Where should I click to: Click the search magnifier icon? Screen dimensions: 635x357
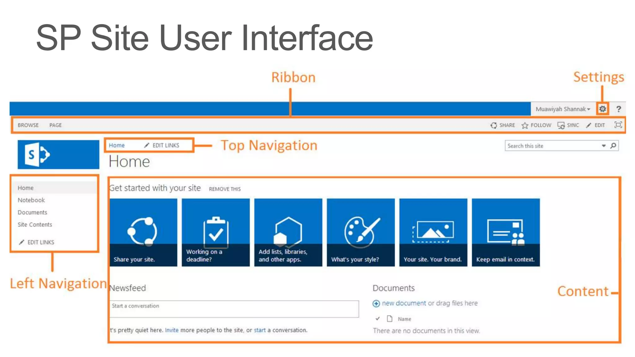point(613,146)
